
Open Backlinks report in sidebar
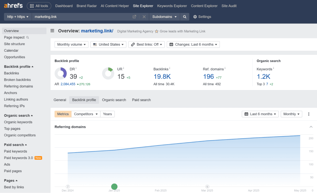(x=11, y=73)
